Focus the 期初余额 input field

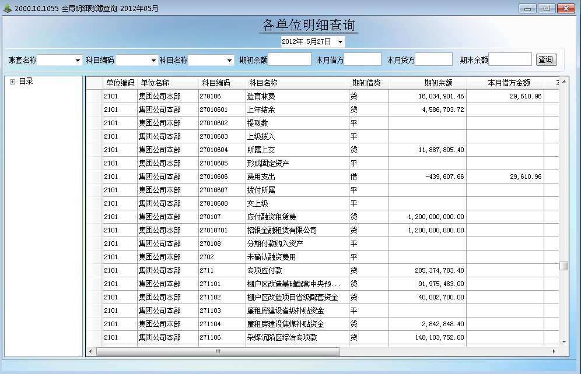click(289, 59)
